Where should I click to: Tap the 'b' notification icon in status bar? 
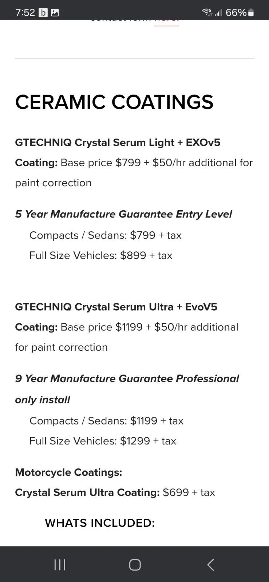(43, 13)
